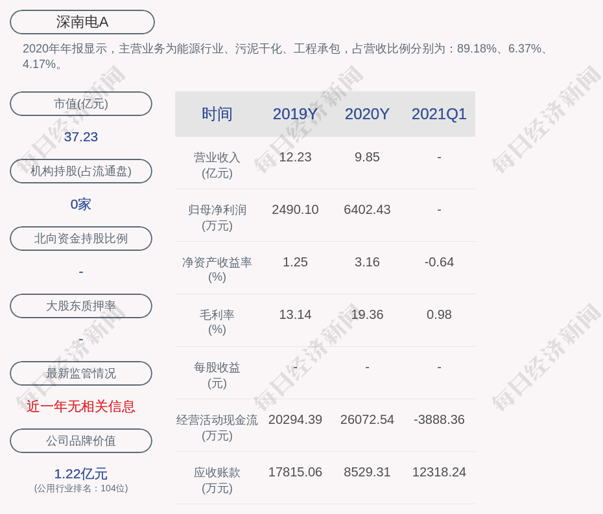This screenshot has height=514, width=603.
Task: Click gross margin value 19.36
Action: pos(367,315)
